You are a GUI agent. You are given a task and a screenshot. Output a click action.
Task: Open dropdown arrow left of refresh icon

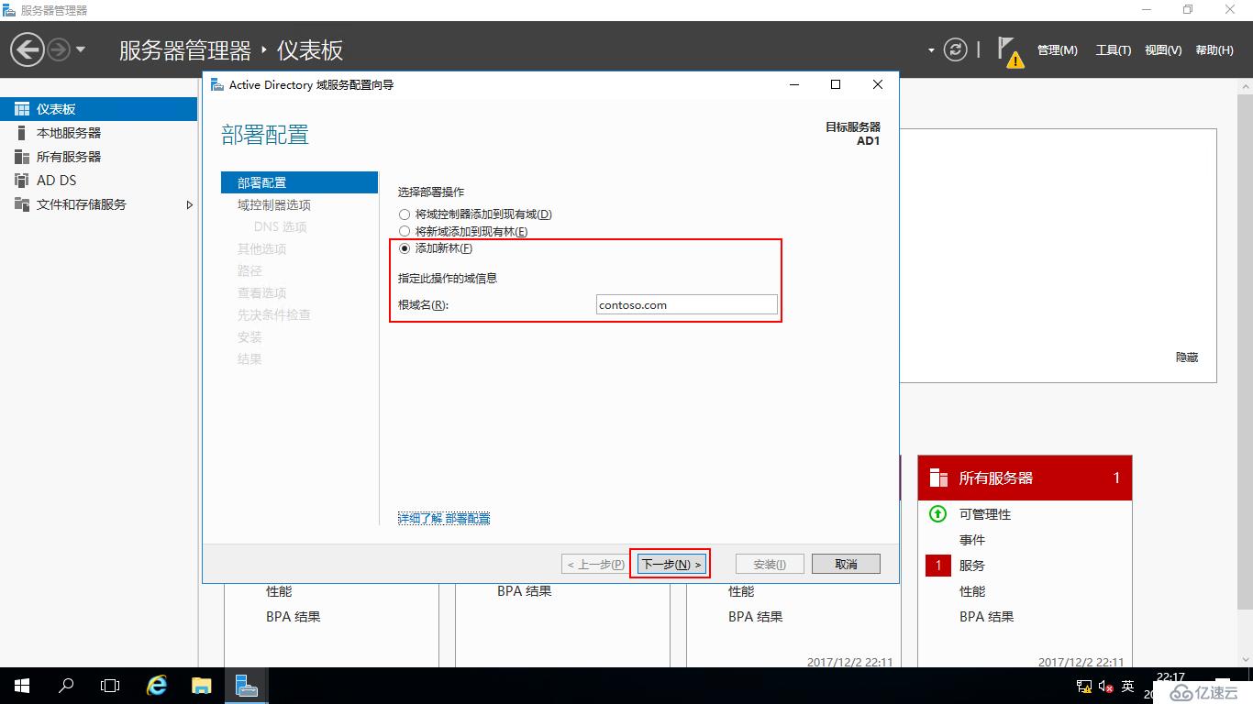(931, 50)
